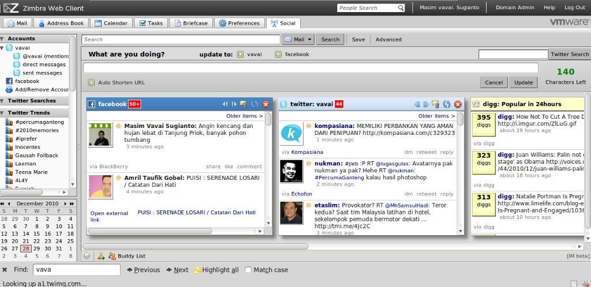Switch to the Calendar tab
Viewport: 591px width, 287px height.
pyautogui.click(x=111, y=23)
